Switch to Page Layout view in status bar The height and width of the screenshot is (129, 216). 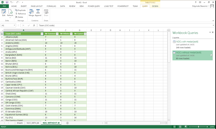click(x=180, y=127)
